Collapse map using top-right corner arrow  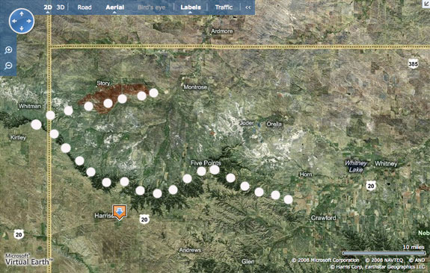[426, 3]
